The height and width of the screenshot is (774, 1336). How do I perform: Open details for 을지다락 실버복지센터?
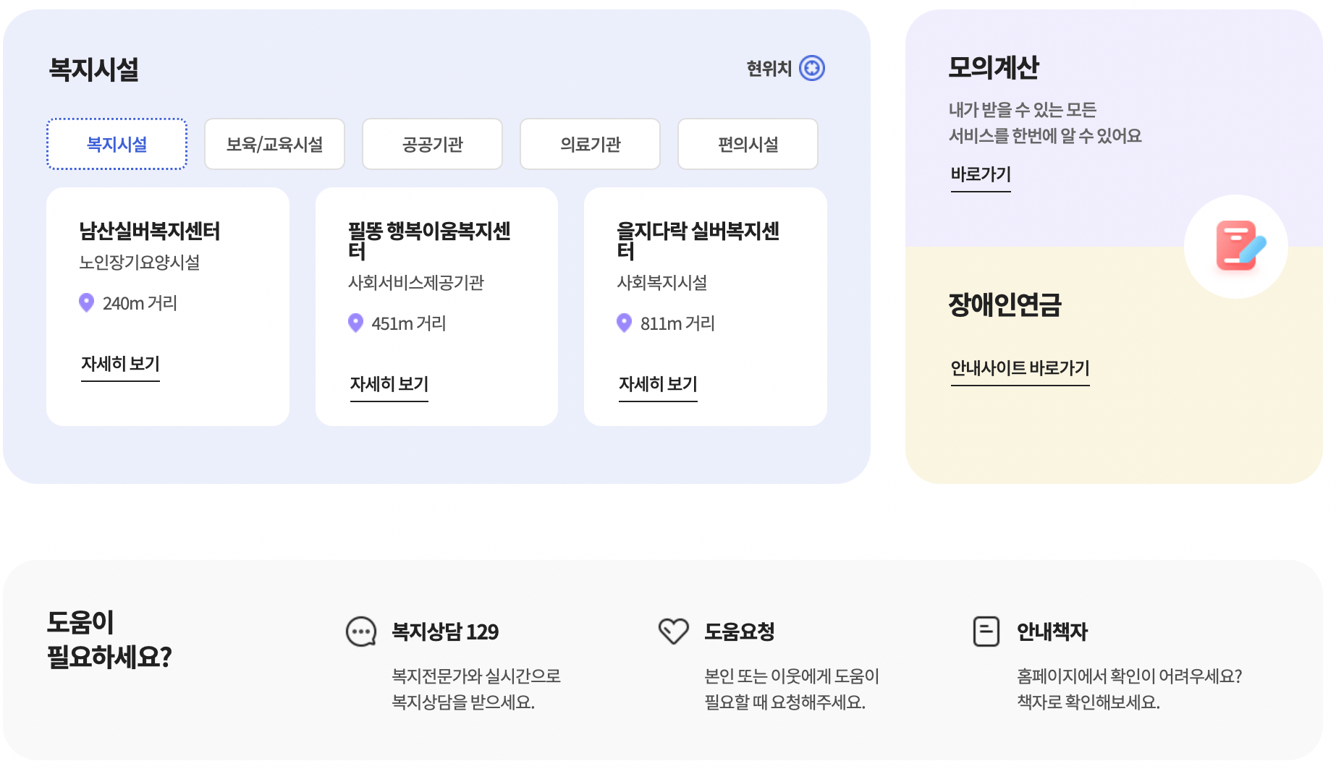pos(658,384)
